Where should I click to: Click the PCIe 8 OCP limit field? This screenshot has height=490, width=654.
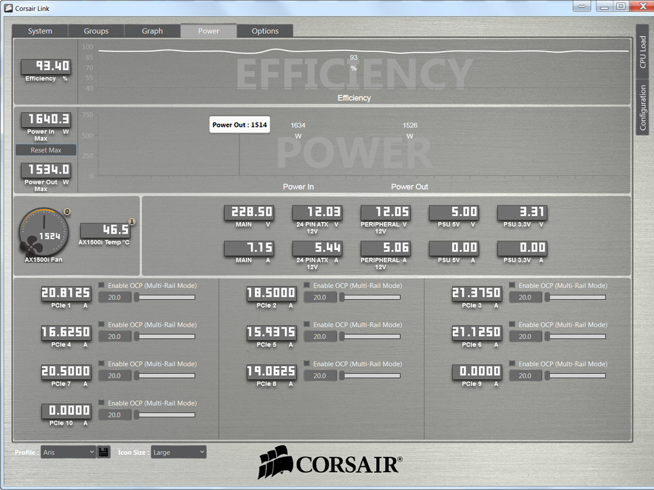coord(320,376)
